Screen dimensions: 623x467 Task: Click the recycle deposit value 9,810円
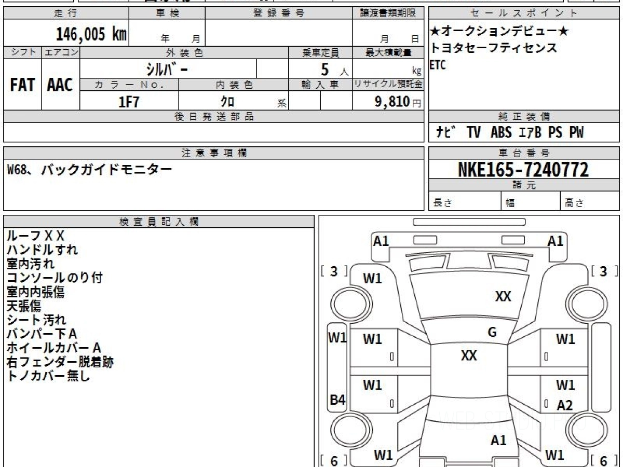398,101
